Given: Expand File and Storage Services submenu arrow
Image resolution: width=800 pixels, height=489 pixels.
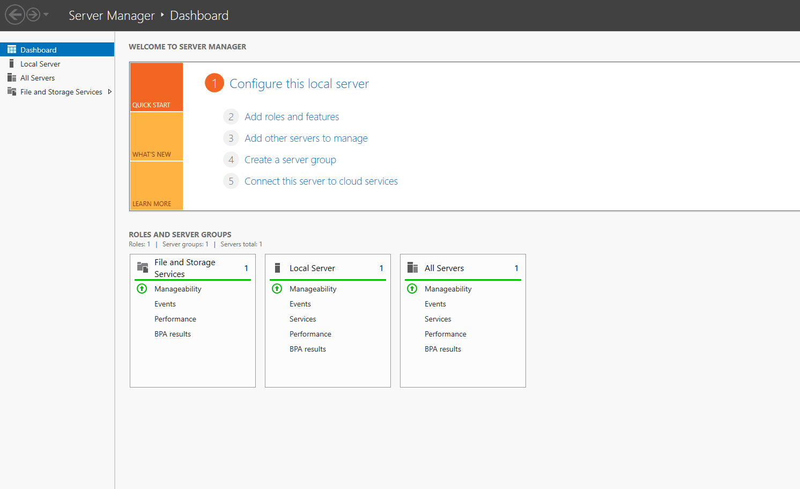Looking at the screenshot, I should pos(109,92).
